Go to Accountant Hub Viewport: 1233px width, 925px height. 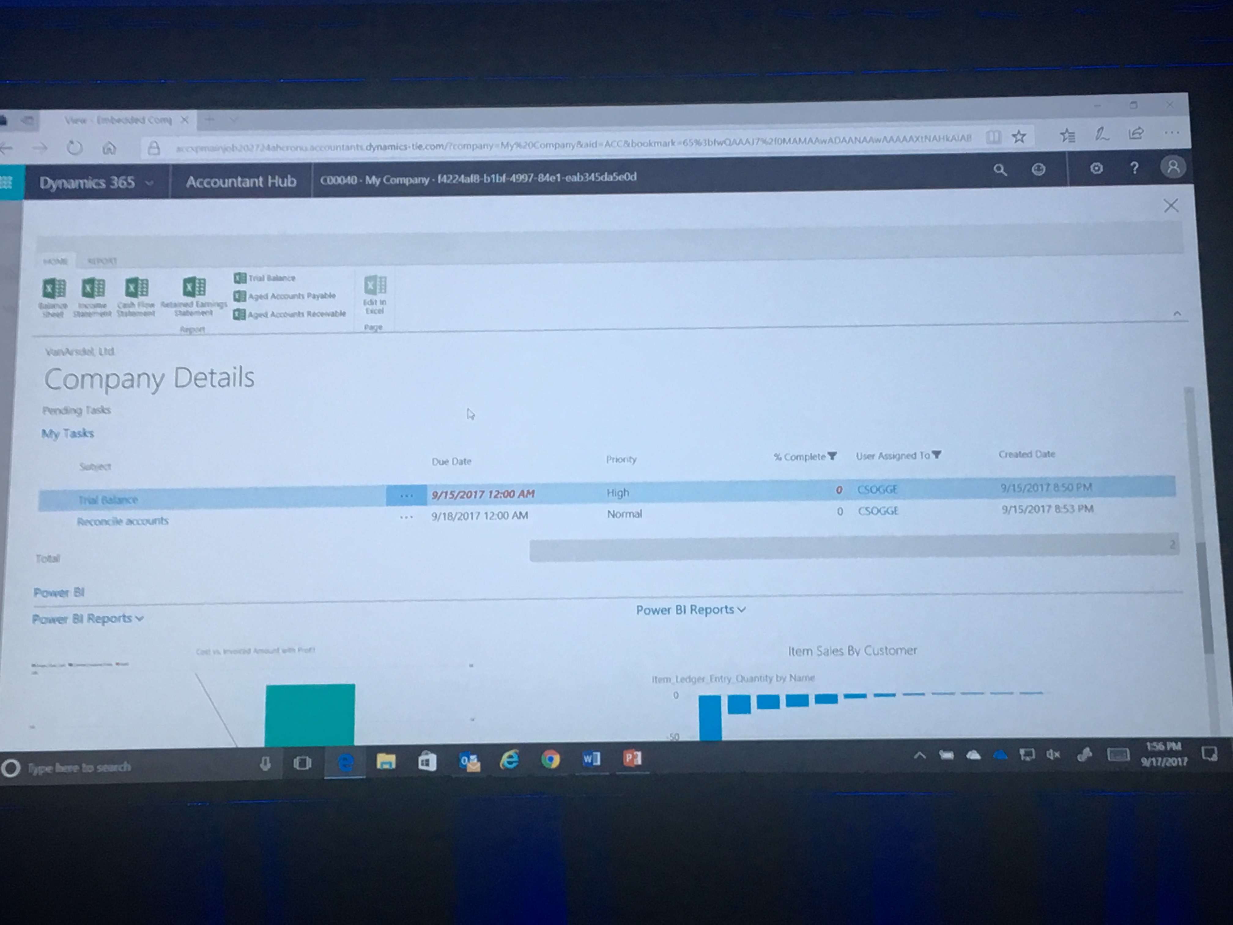tap(241, 181)
